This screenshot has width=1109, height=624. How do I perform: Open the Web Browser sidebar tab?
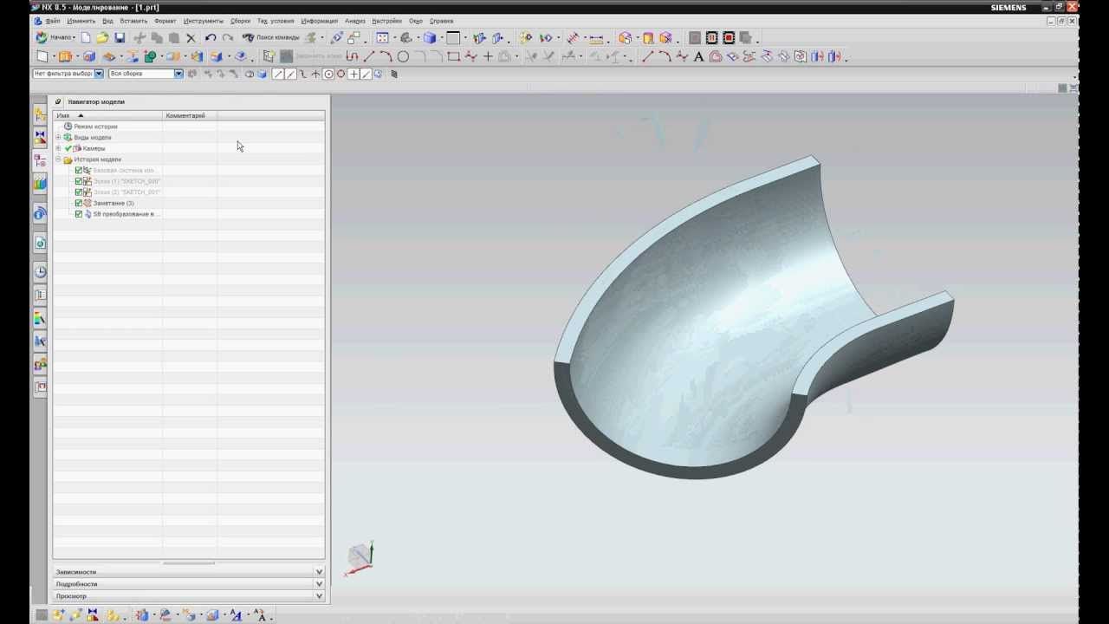[x=40, y=244]
